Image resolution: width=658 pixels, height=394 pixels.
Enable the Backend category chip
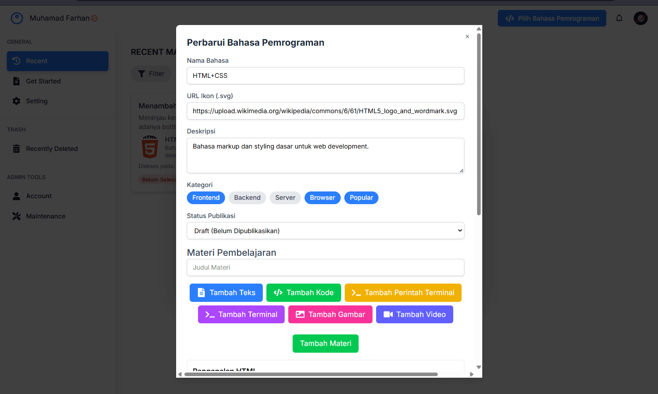(x=247, y=198)
